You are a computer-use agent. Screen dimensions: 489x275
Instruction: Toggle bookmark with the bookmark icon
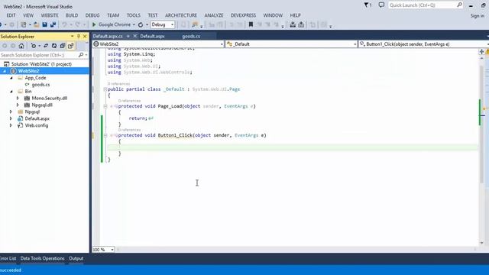(x=251, y=24)
